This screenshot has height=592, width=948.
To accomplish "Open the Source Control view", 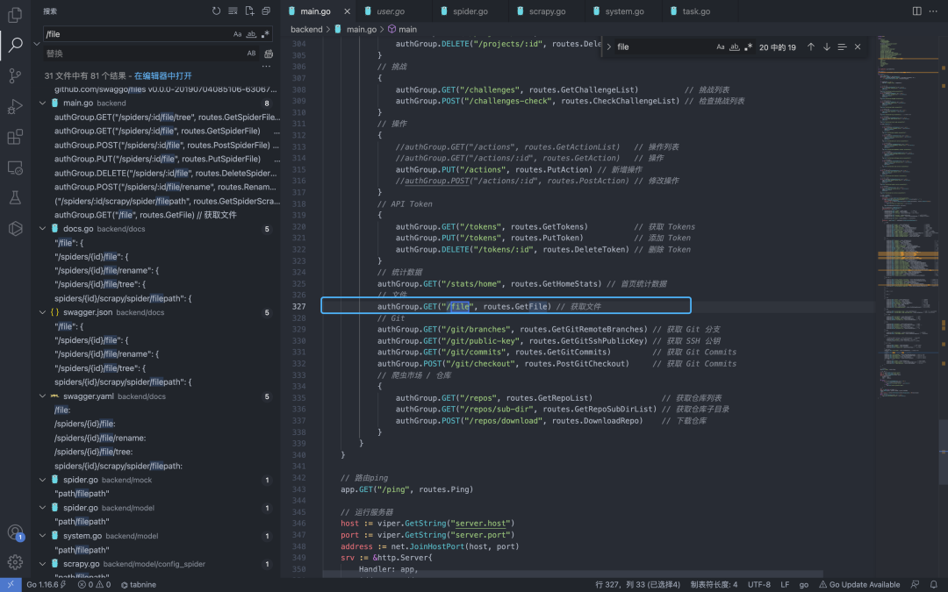I will [x=15, y=76].
